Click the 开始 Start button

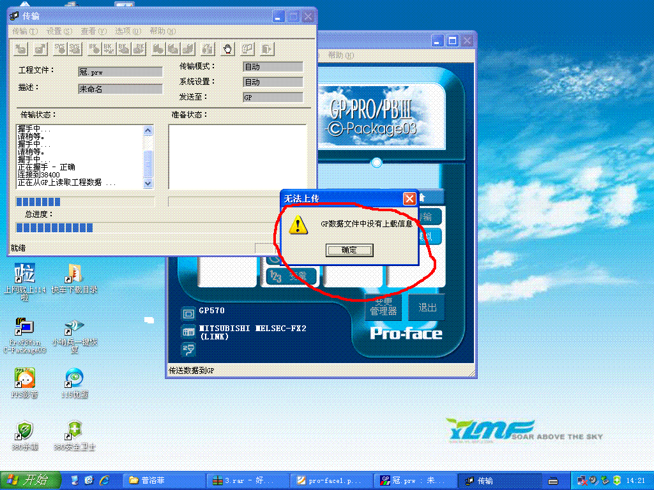tap(31, 480)
